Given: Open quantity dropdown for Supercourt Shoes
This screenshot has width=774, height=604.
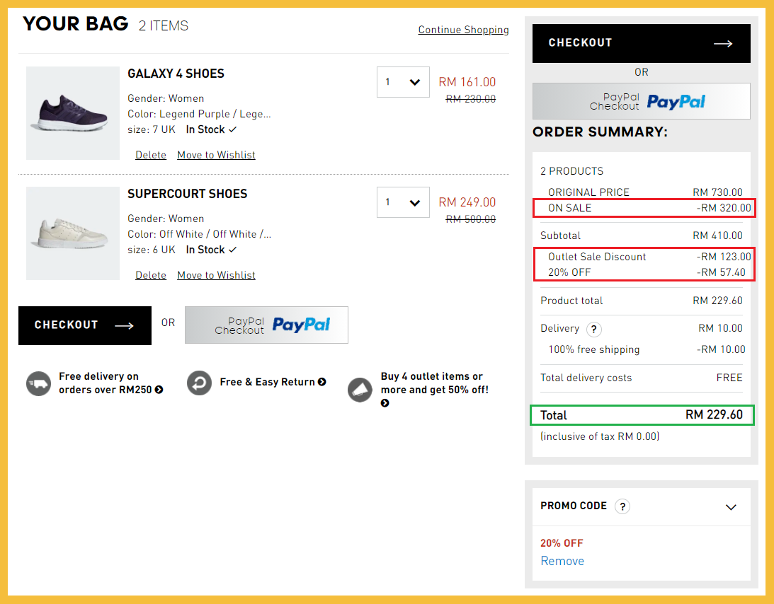Looking at the screenshot, I should pyautogui.click(x=403, y=202).
